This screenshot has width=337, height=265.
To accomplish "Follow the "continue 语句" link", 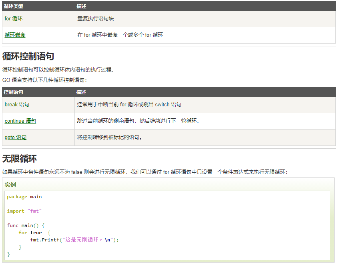I will [20, 121].
